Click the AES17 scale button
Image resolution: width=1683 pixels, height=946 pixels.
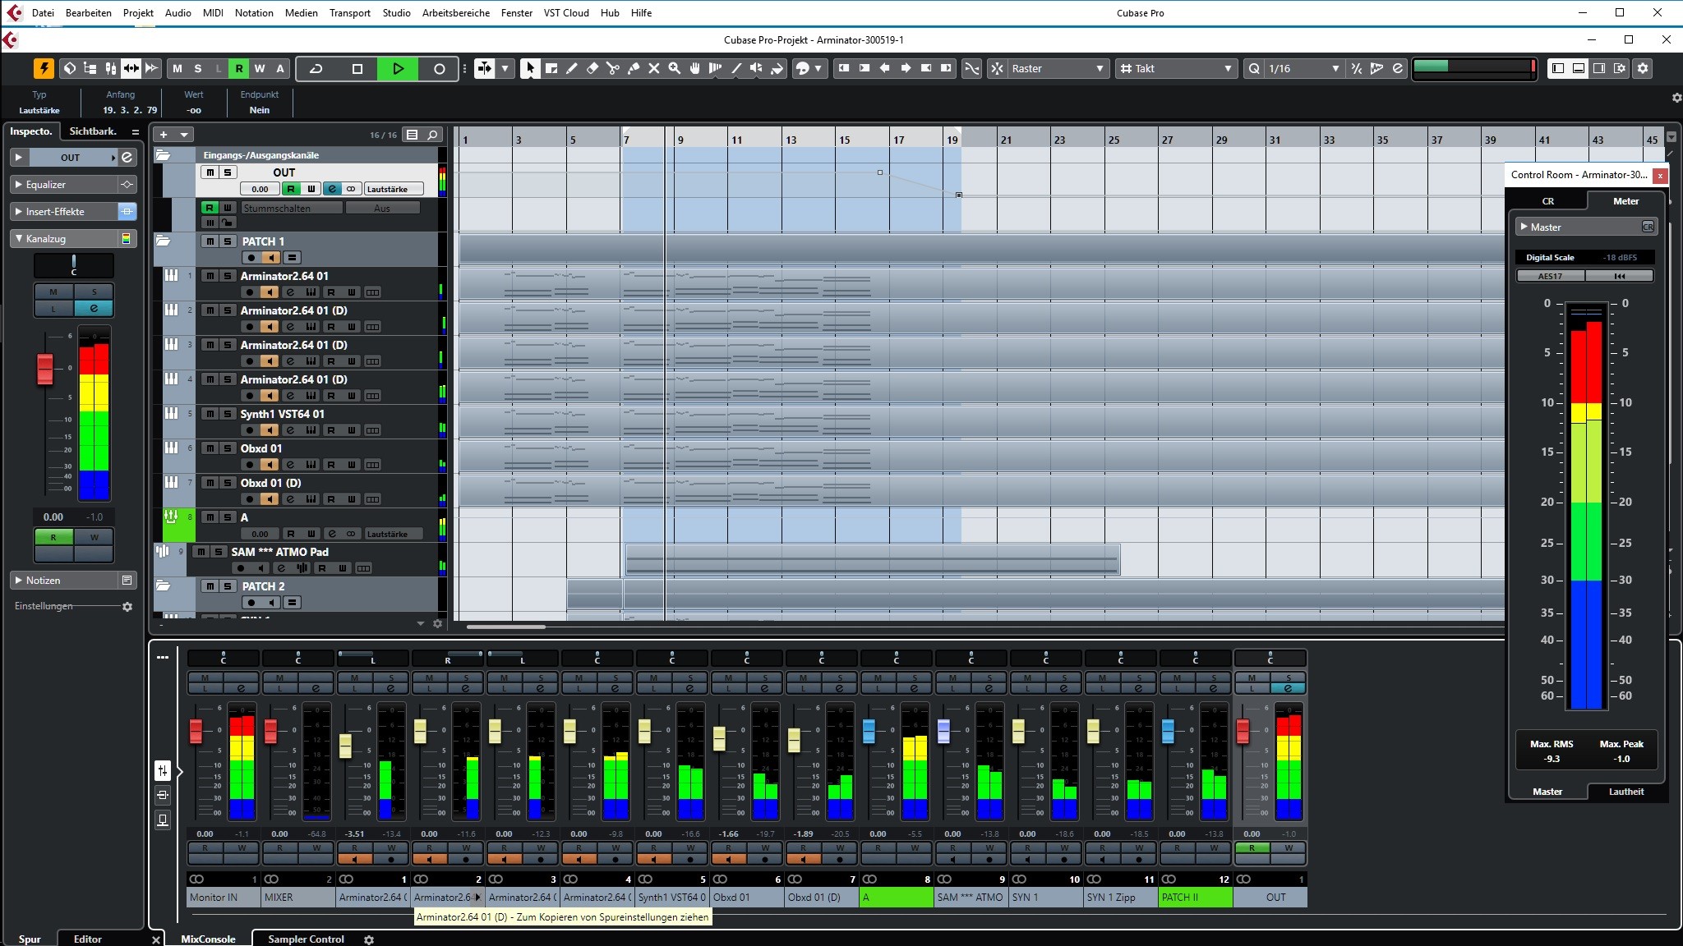pyautogui.click(x=1550, y=276)
